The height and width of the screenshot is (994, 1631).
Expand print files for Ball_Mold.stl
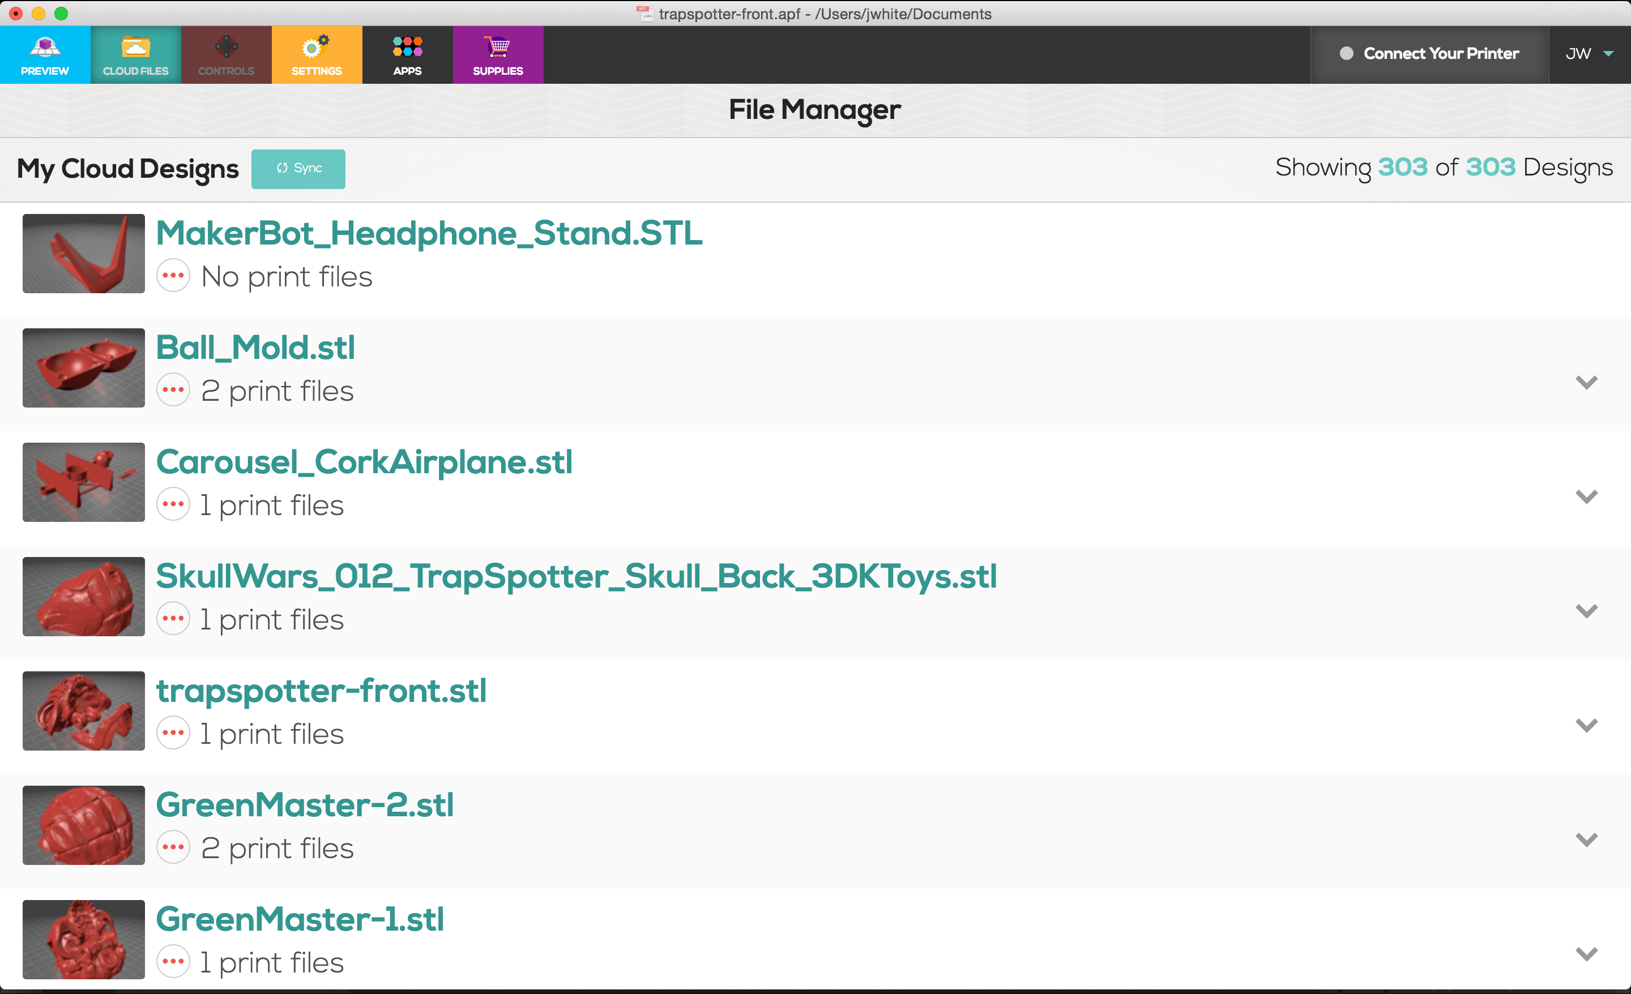pyautogui.click(x=1587, y=383)
